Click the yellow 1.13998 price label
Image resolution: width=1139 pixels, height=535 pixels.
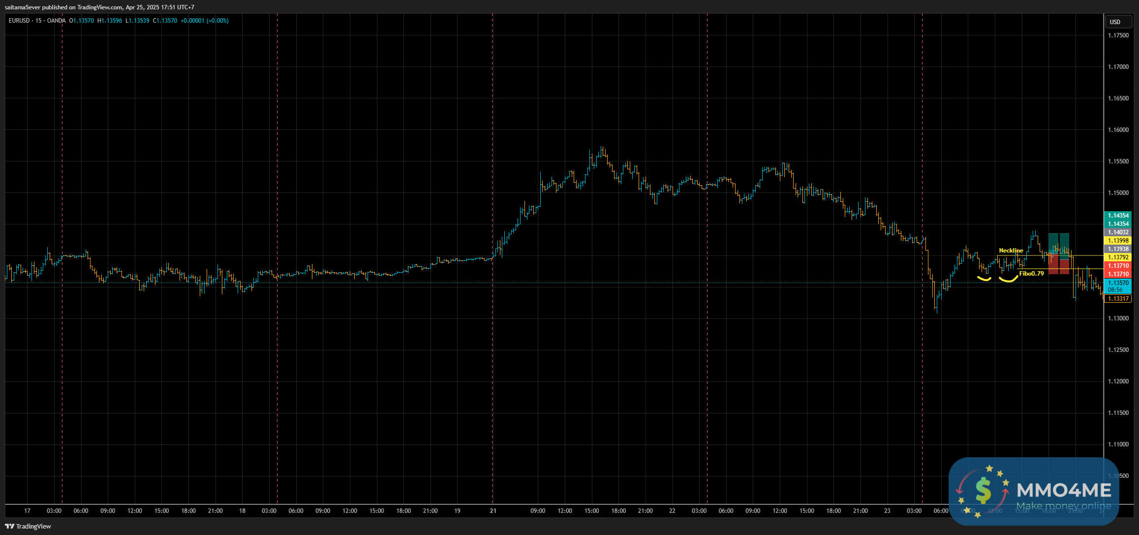click(x=1118, y=241)
